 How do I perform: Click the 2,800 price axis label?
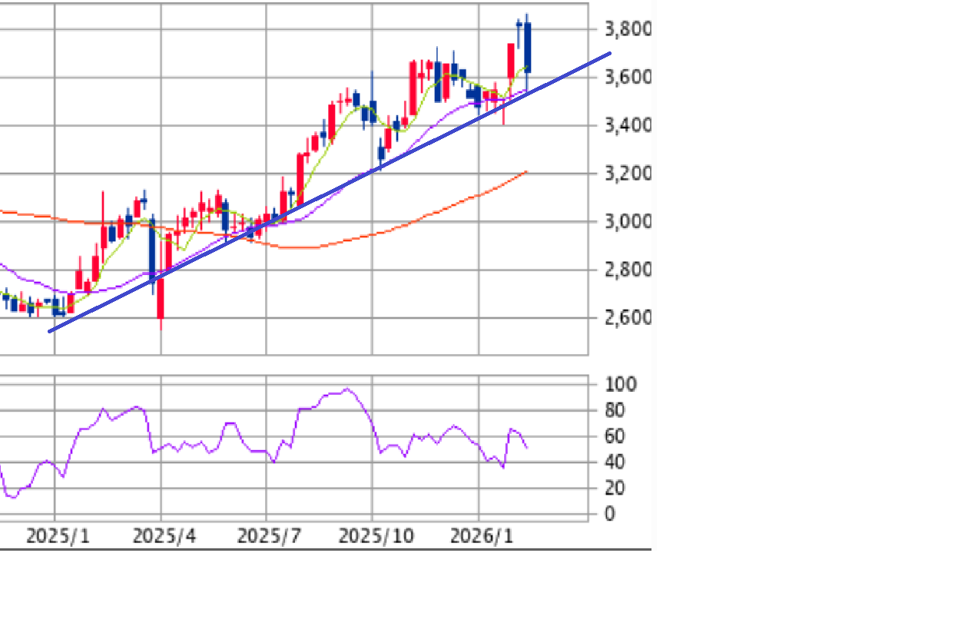click(x=627, y=270)
